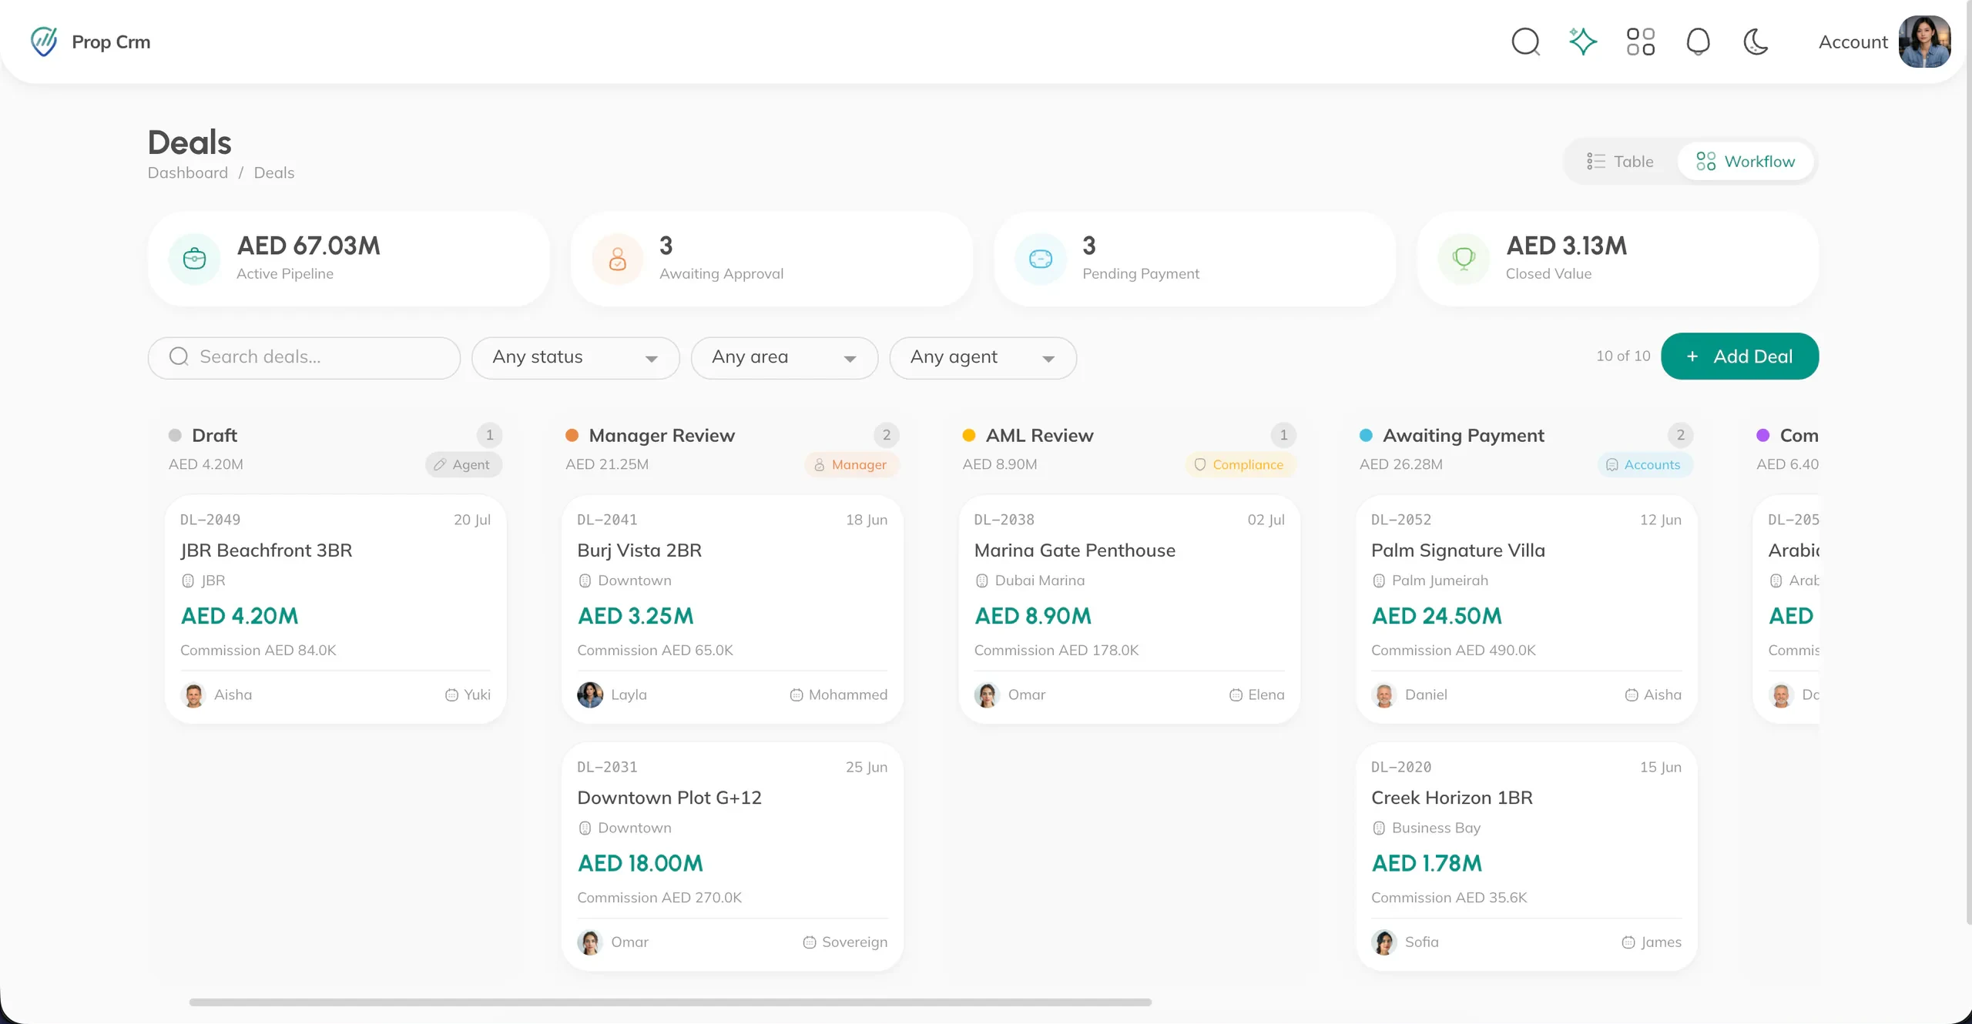Click Omar's avatar on Marina Gate Penthouse
The width and height of the screenshot is (1972, 1024).
(x=987, y=695)
